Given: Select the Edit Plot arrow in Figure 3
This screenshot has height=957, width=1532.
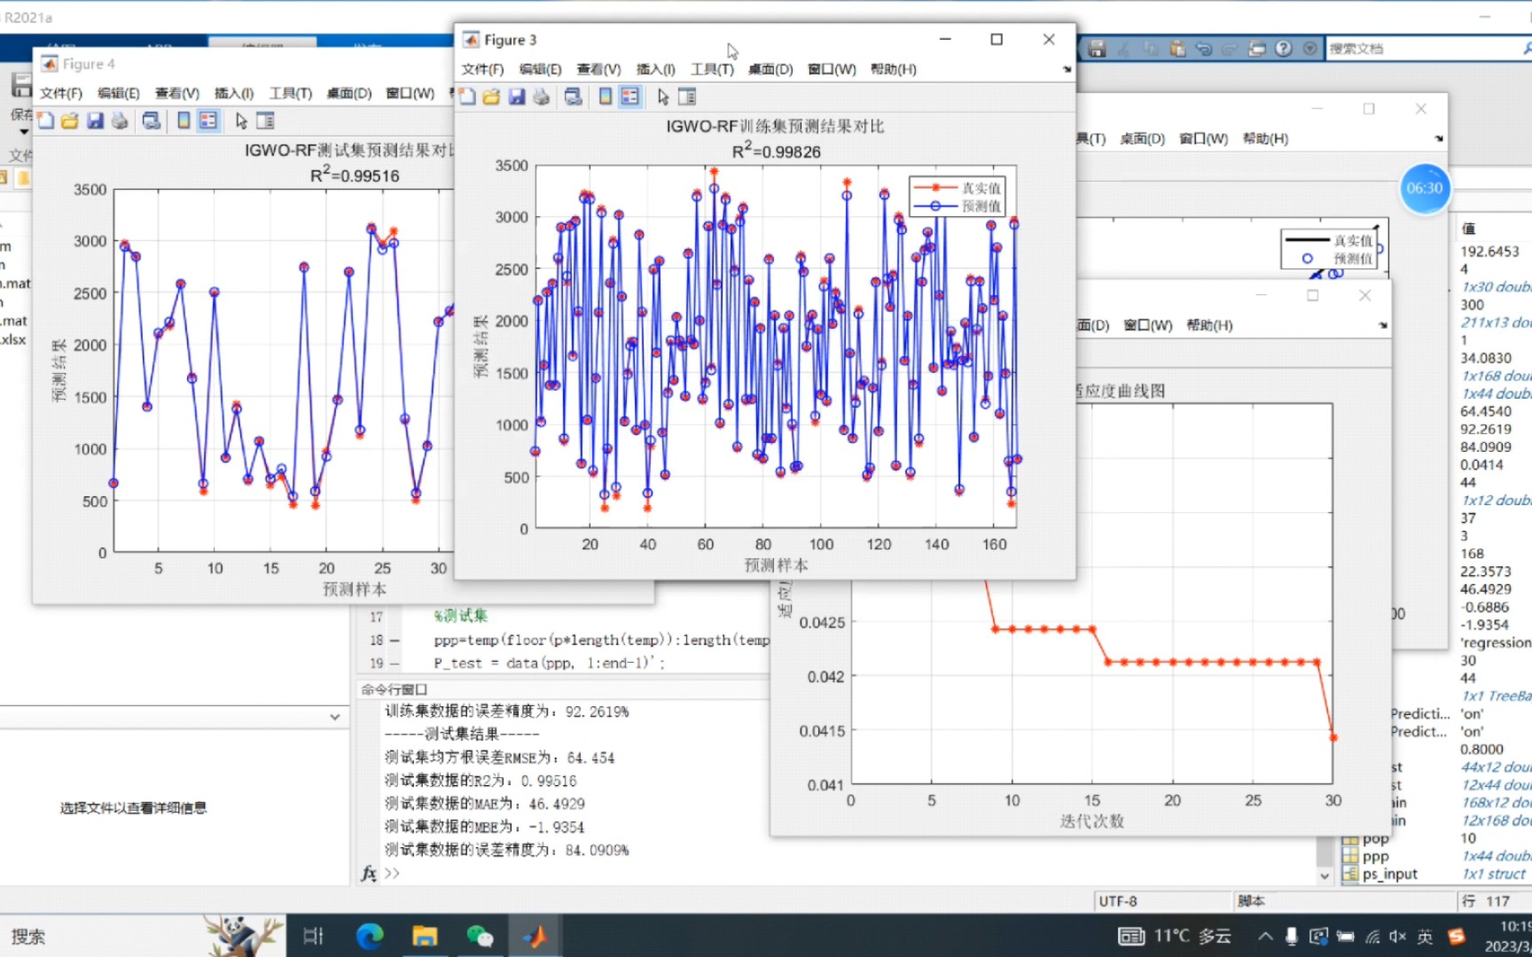Looking at the screenshot, I should coord(663,97).
